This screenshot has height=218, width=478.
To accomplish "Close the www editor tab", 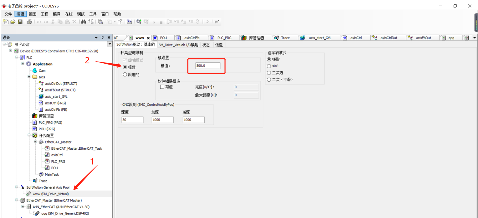I will click(x=148, y=38).
